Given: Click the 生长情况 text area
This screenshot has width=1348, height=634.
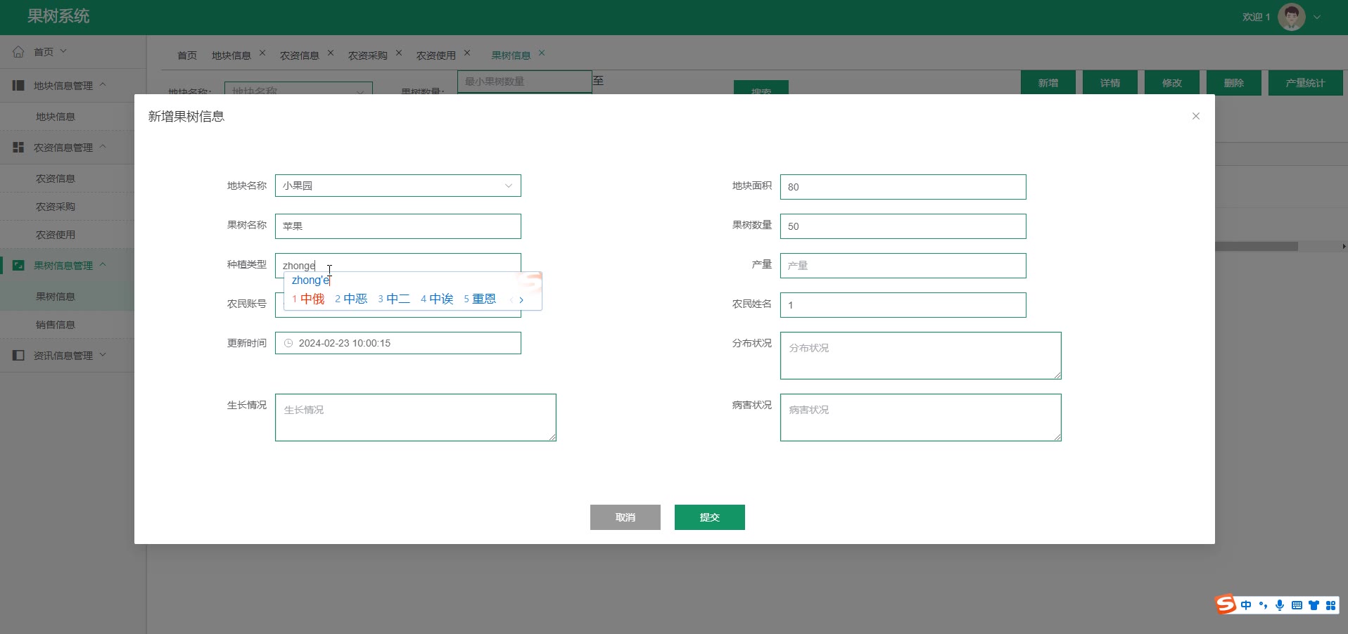Looking at the screenshot, I should pyautogui.click(x=415, y=418).
